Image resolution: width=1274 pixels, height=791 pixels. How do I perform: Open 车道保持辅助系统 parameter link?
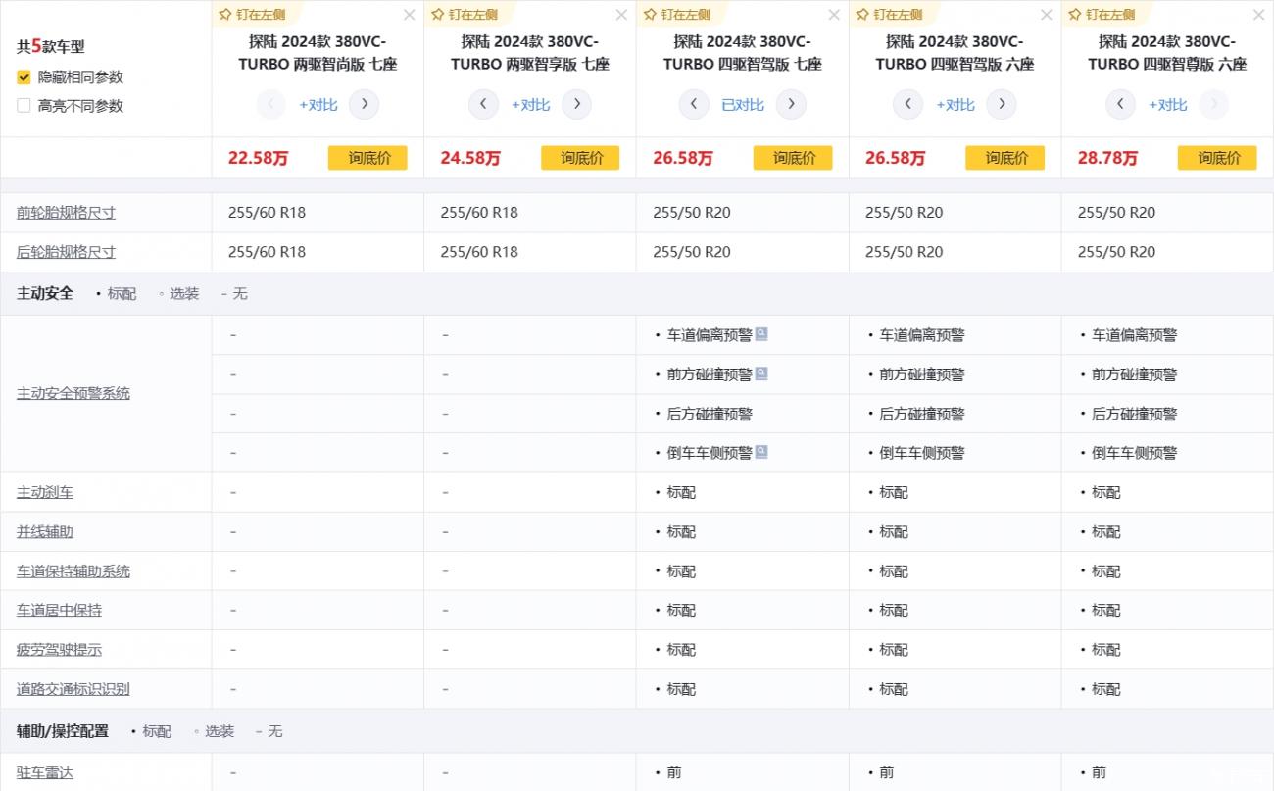click(x=73, y=570)
